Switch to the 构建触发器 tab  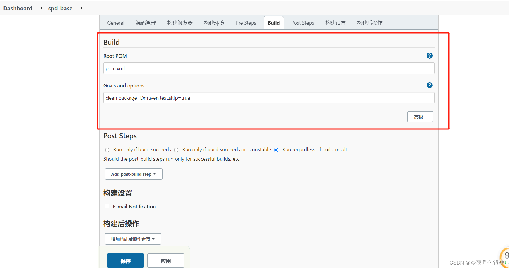click(180, 23)
